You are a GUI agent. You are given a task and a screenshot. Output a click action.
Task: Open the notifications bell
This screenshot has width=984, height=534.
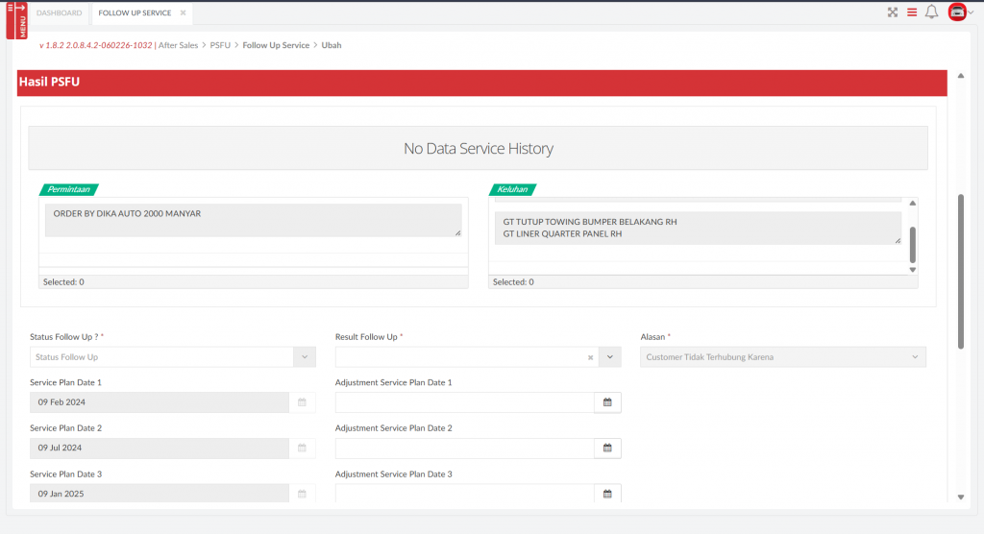click(x=931, y=12)
